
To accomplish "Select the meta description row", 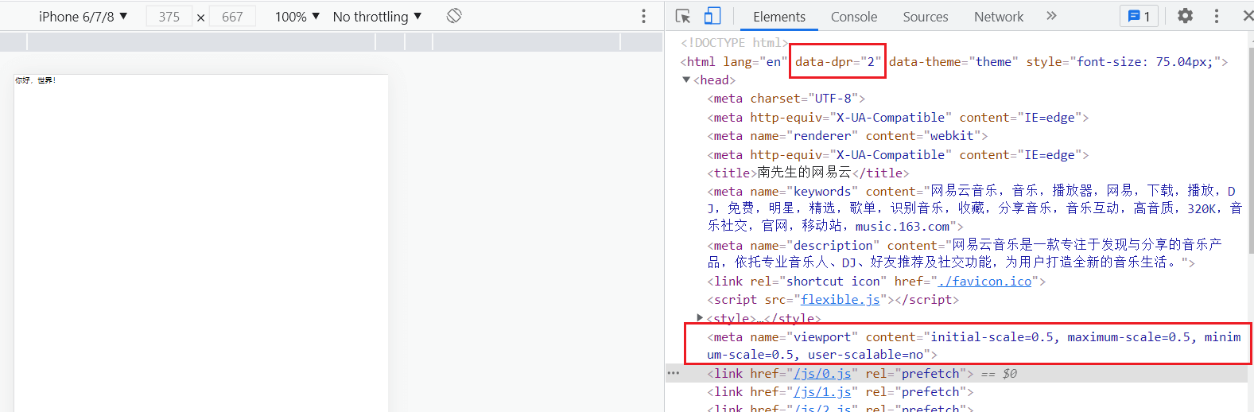I will (965, 254).
